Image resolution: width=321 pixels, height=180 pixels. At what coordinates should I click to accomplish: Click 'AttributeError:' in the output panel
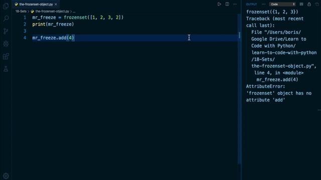265,86
